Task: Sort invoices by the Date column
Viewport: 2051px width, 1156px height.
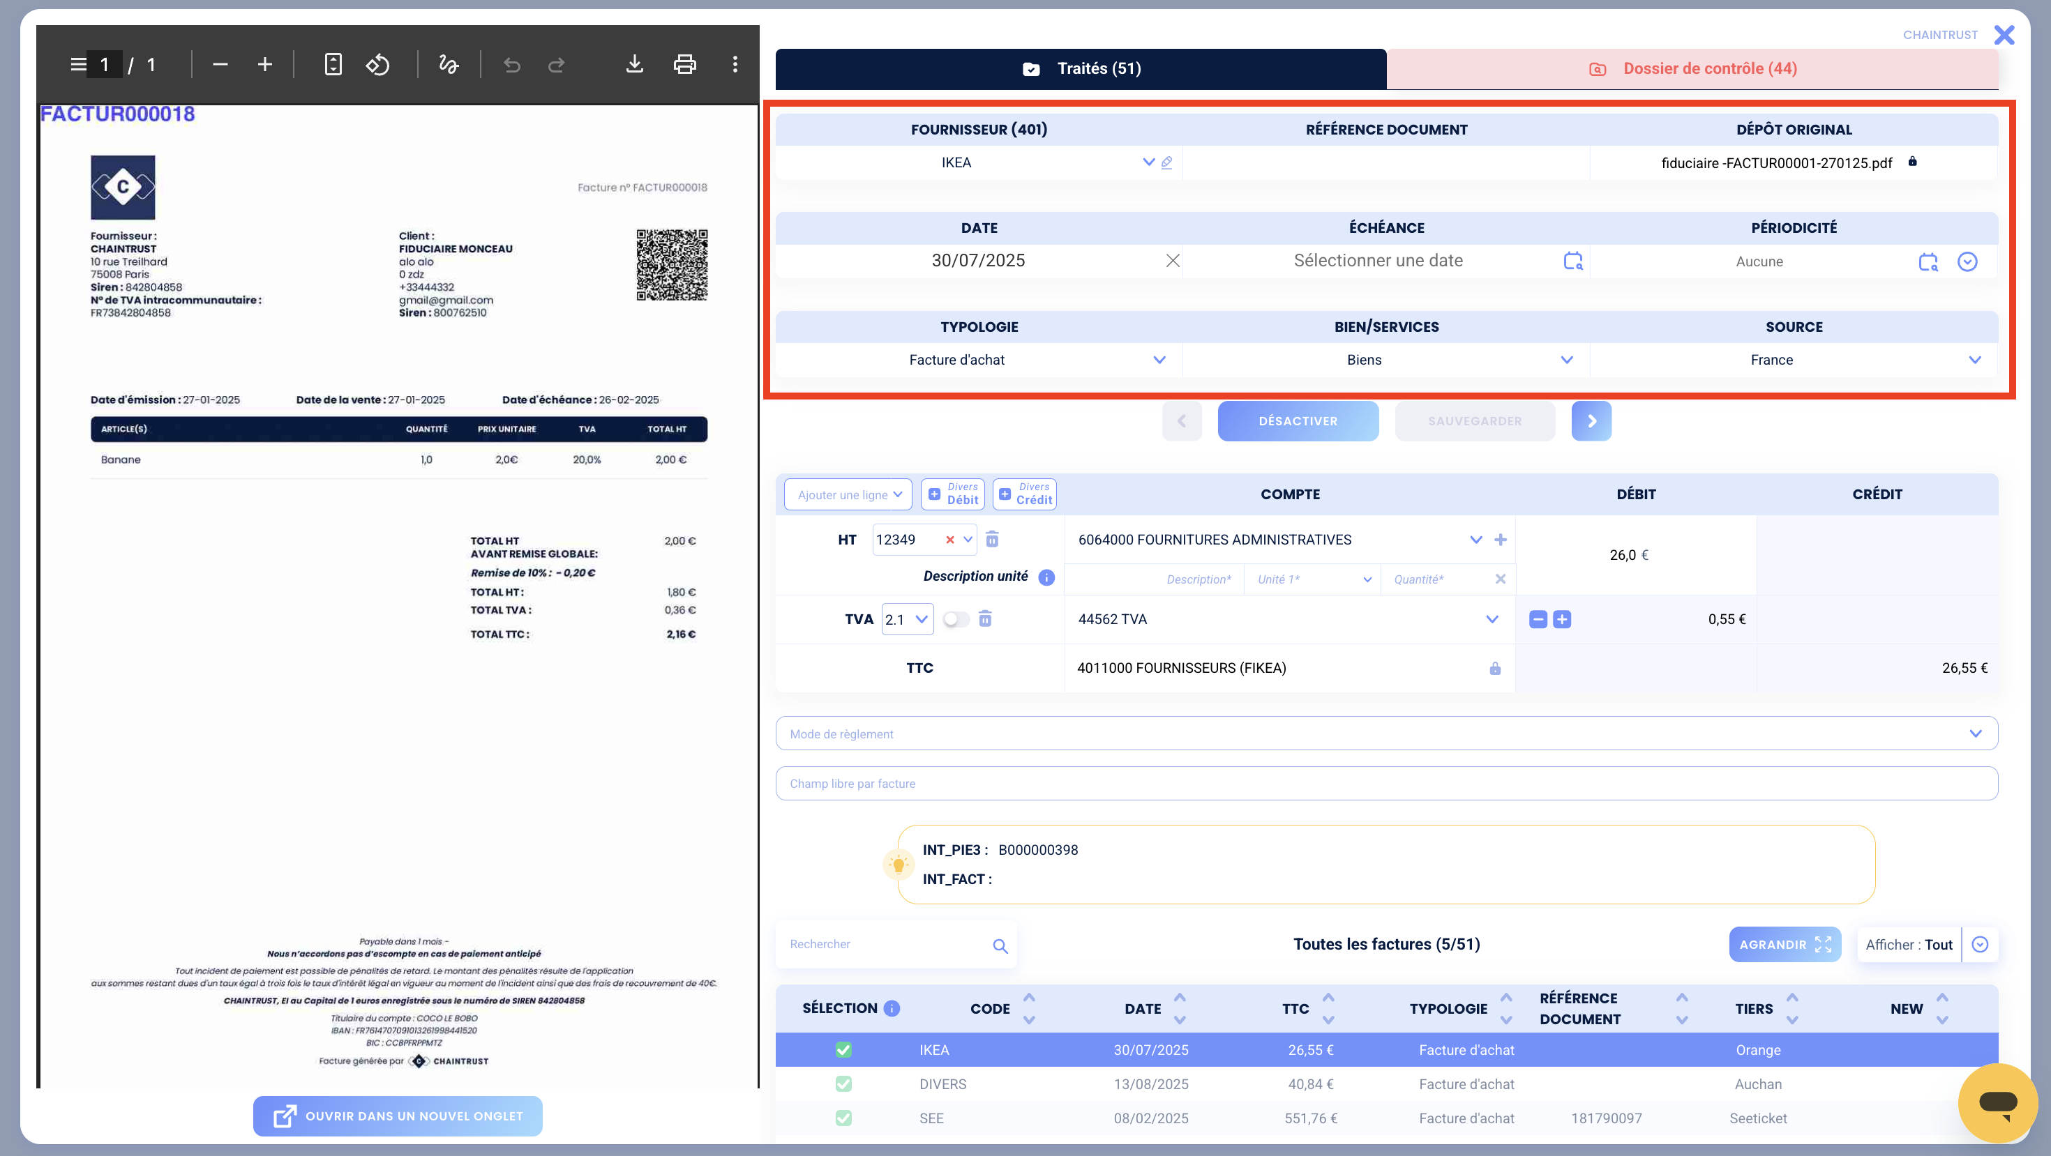Action: coord(1180,1008)
